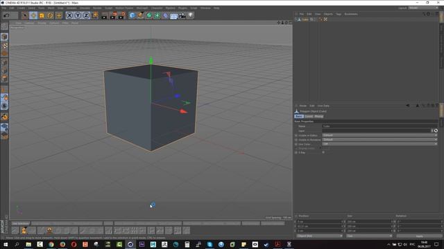Click the Phong tag on Cube object
The image size is (444, 249).
click(x=321, y=19)
